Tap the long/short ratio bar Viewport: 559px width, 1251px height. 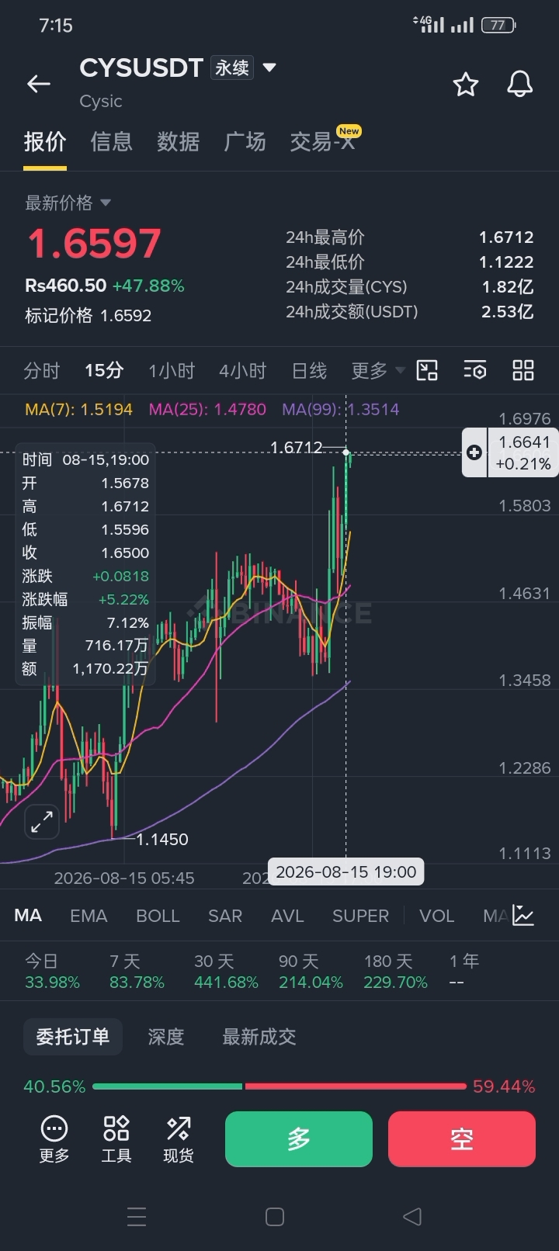click(279, 1086)
